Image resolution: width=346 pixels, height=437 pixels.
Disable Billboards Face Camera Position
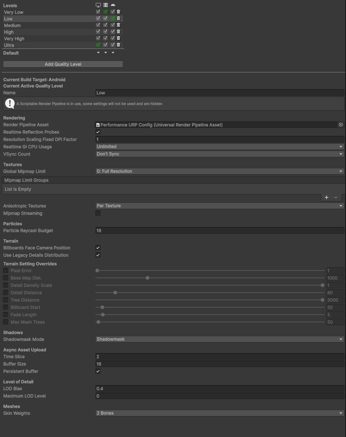[x=98, y=248]
